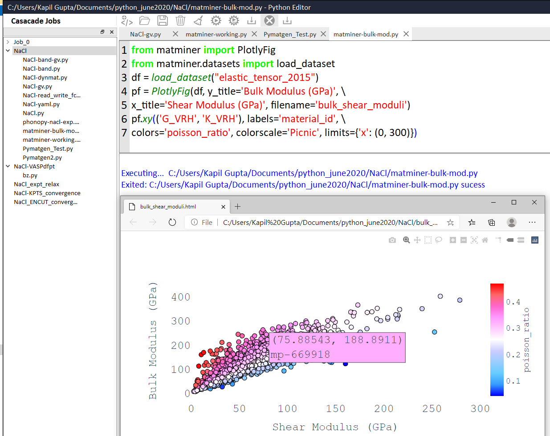This screenshot has height=436, width=550.
Task: Refresh the bulk_shear_moduli page
Action: [x=172, y=222]
